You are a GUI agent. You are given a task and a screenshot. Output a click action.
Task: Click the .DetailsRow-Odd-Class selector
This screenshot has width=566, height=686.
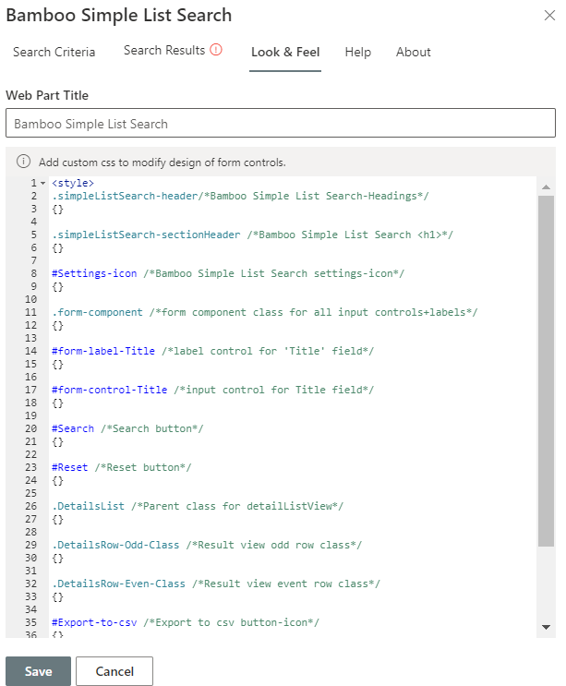coord(115,545)
